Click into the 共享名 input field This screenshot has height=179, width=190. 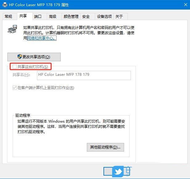(x=84, y=75)
